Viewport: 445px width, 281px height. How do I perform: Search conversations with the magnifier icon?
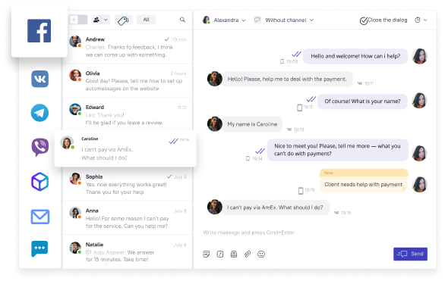[x=182, y=20]
